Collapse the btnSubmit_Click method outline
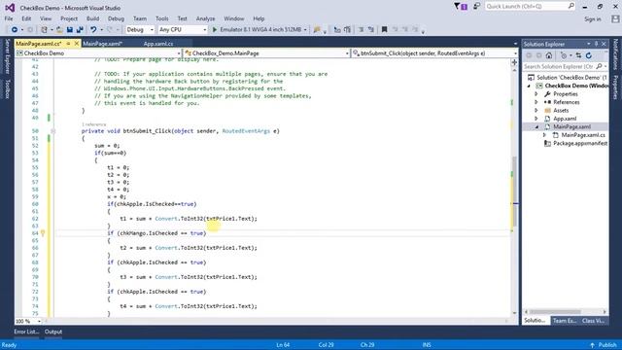This screenshot has height=350, width=622. 52,131
